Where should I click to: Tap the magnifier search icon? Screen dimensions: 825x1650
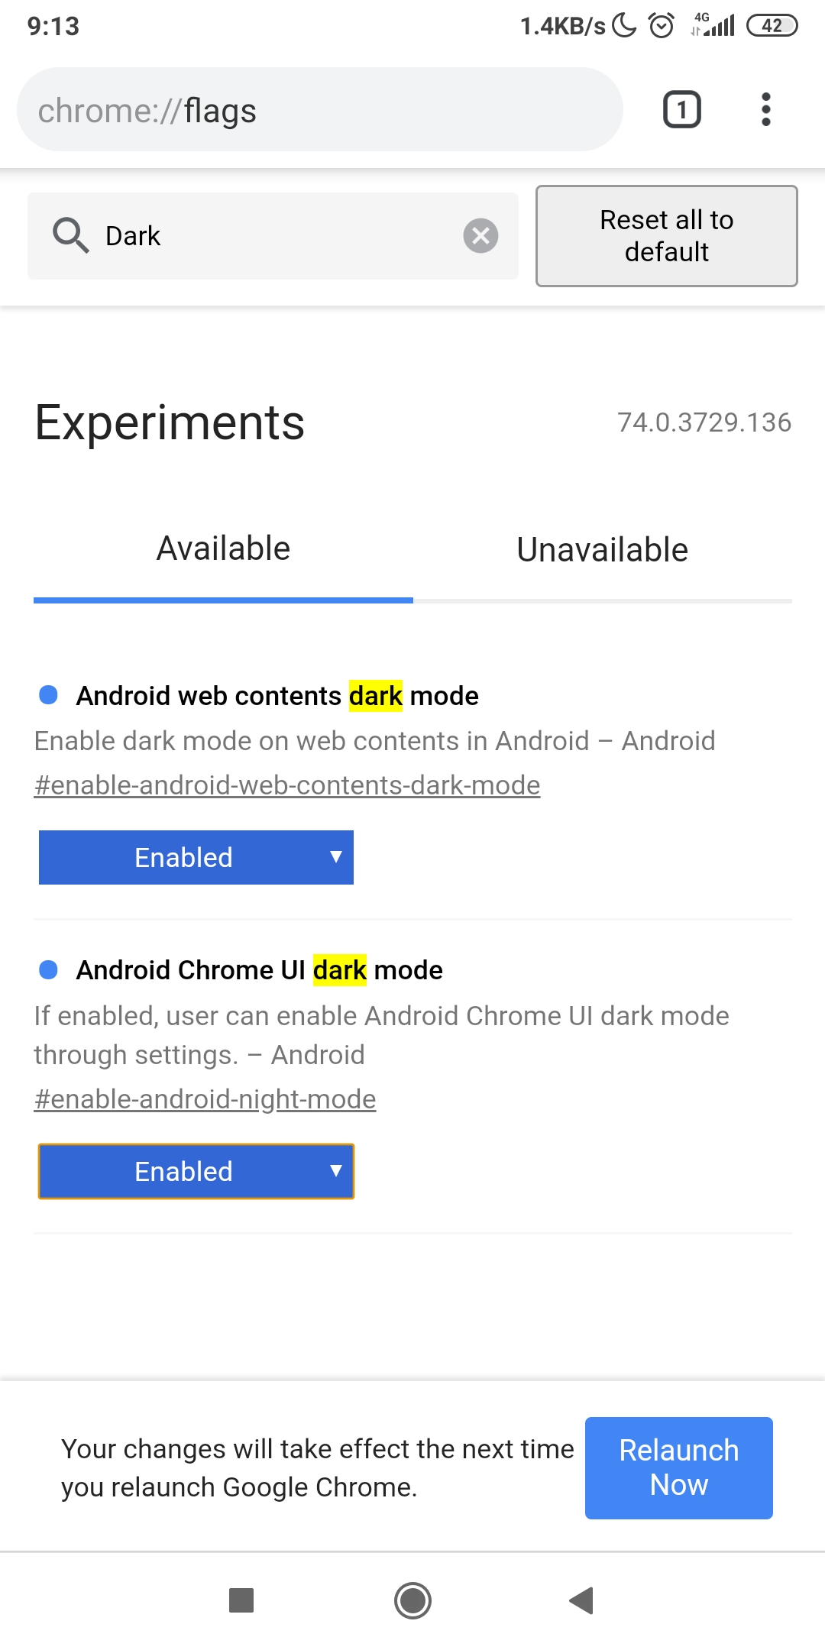tap(70, 235)
